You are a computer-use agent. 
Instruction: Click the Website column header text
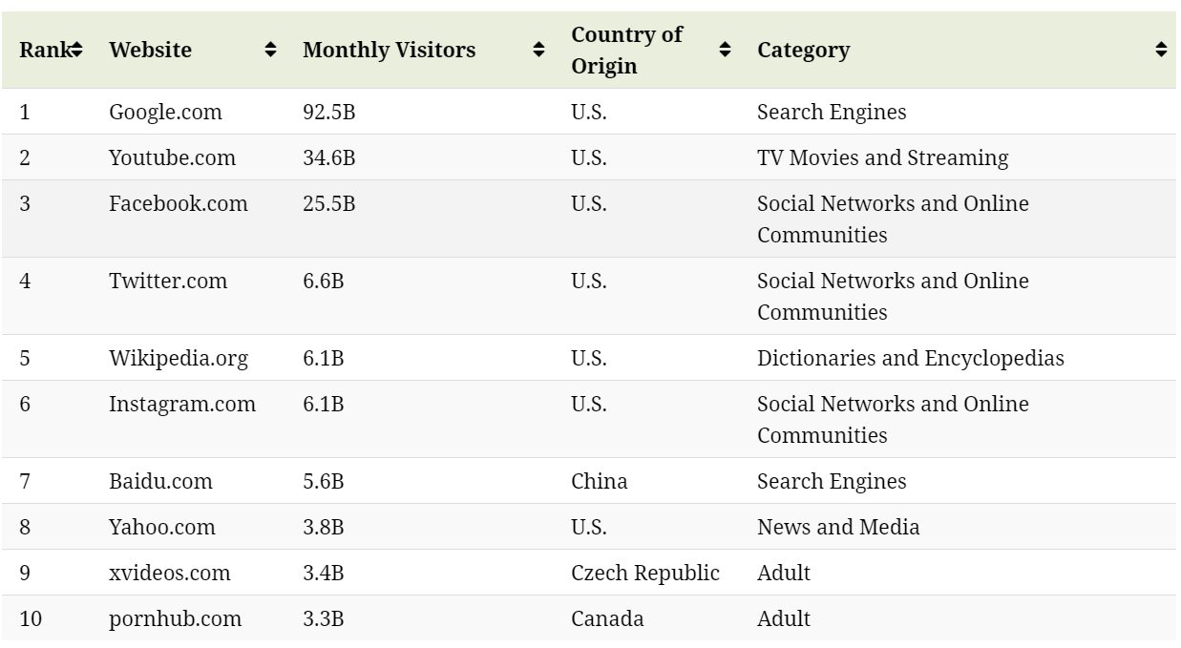pyautogui.click(x=150, y=50)
